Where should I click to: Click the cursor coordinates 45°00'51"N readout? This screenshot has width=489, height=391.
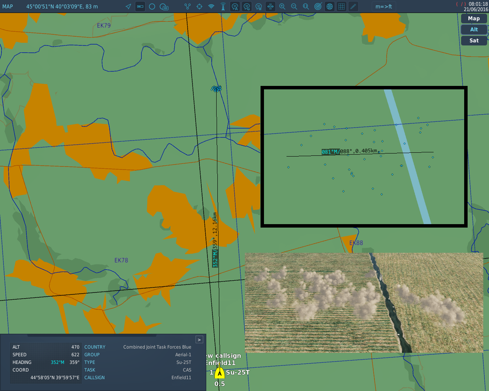point(62,6)
